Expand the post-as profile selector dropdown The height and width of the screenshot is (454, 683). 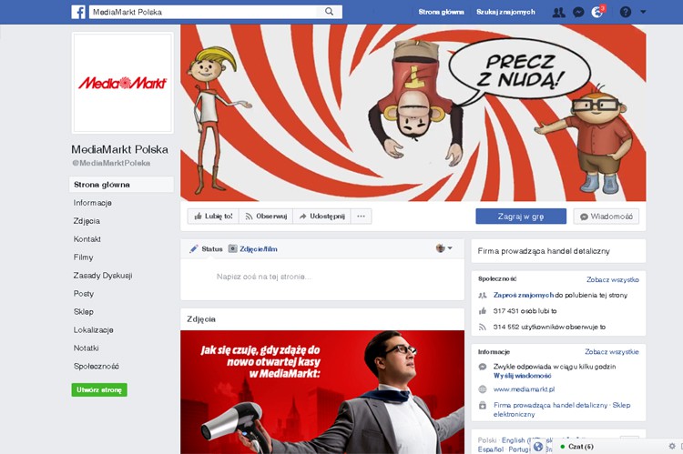[444, 248]
